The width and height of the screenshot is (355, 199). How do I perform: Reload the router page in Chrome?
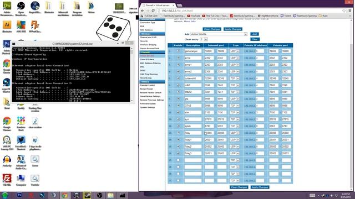pyautogui.click(x=153, y=11)
